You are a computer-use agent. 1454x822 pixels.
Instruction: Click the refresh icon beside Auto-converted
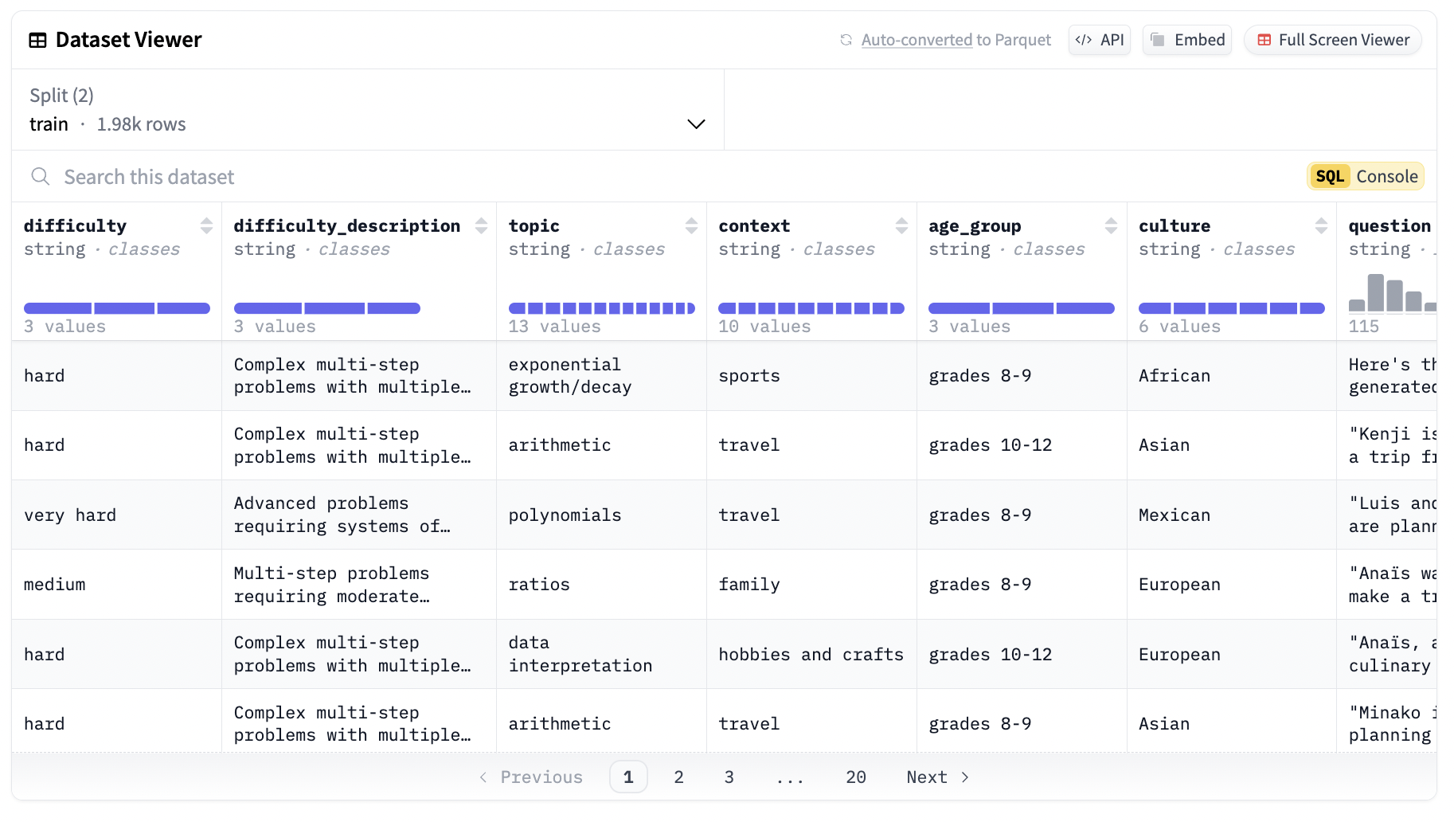(846, 39)
